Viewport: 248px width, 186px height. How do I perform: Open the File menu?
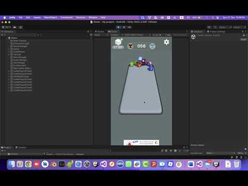point(21,18)
